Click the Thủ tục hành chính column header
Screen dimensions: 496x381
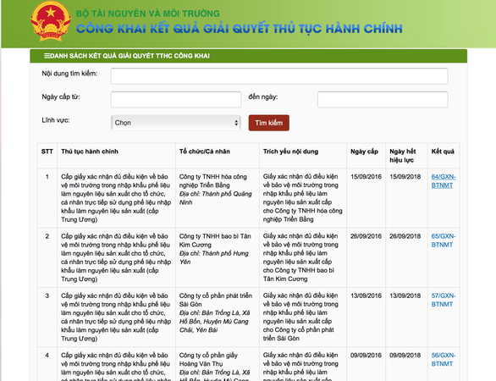(x=90, y=152)
